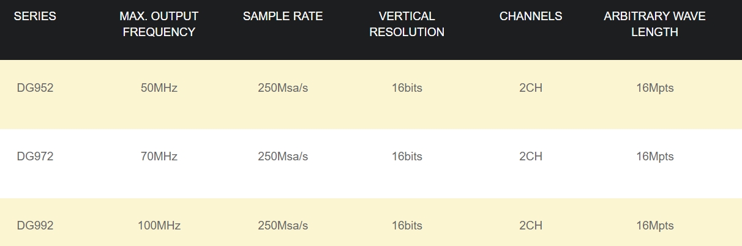The height and width of the screenshot is (246, 742).
Task: Click the DG952 2CH channels cell
Action: point(531,88)
